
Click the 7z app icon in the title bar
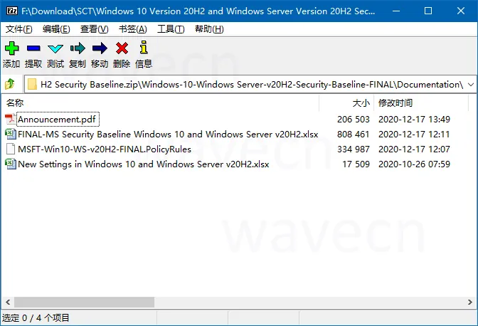[12, 11]
